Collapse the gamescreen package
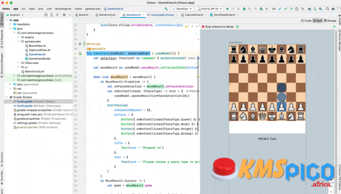This screenshot has width=341, height=194. tap(18, 41)
